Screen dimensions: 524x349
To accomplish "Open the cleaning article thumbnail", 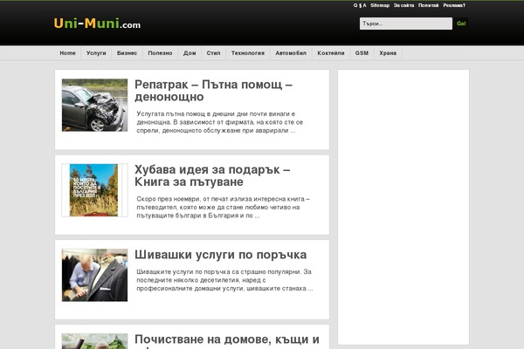I will pos(94,341).
